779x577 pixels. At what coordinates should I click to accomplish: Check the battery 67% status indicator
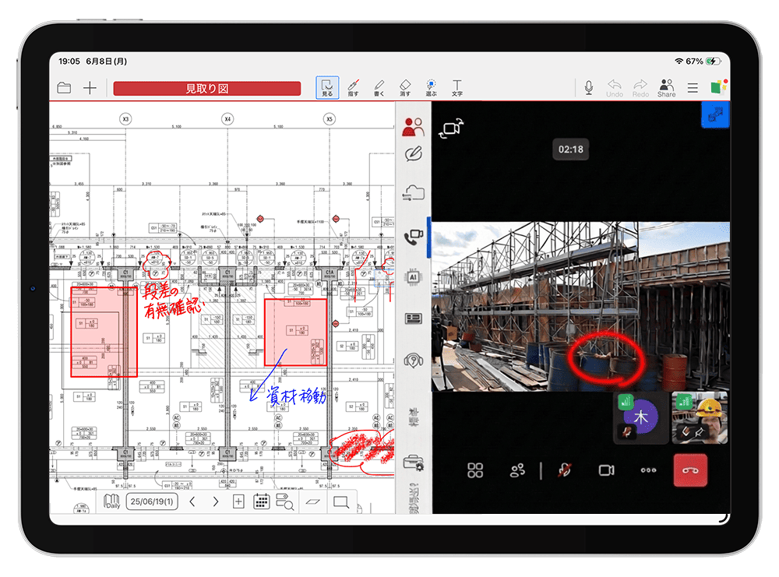point(703,61)
